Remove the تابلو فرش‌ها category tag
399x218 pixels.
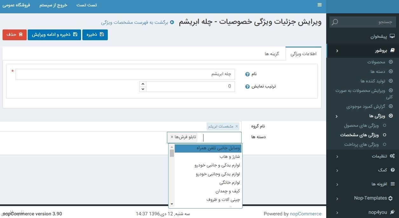172,137
